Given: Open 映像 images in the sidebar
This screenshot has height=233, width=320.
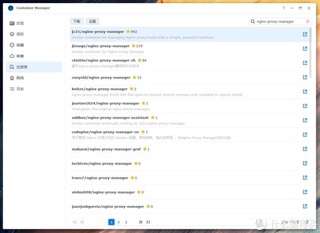Looking at the screenshot, I should 34,56.
